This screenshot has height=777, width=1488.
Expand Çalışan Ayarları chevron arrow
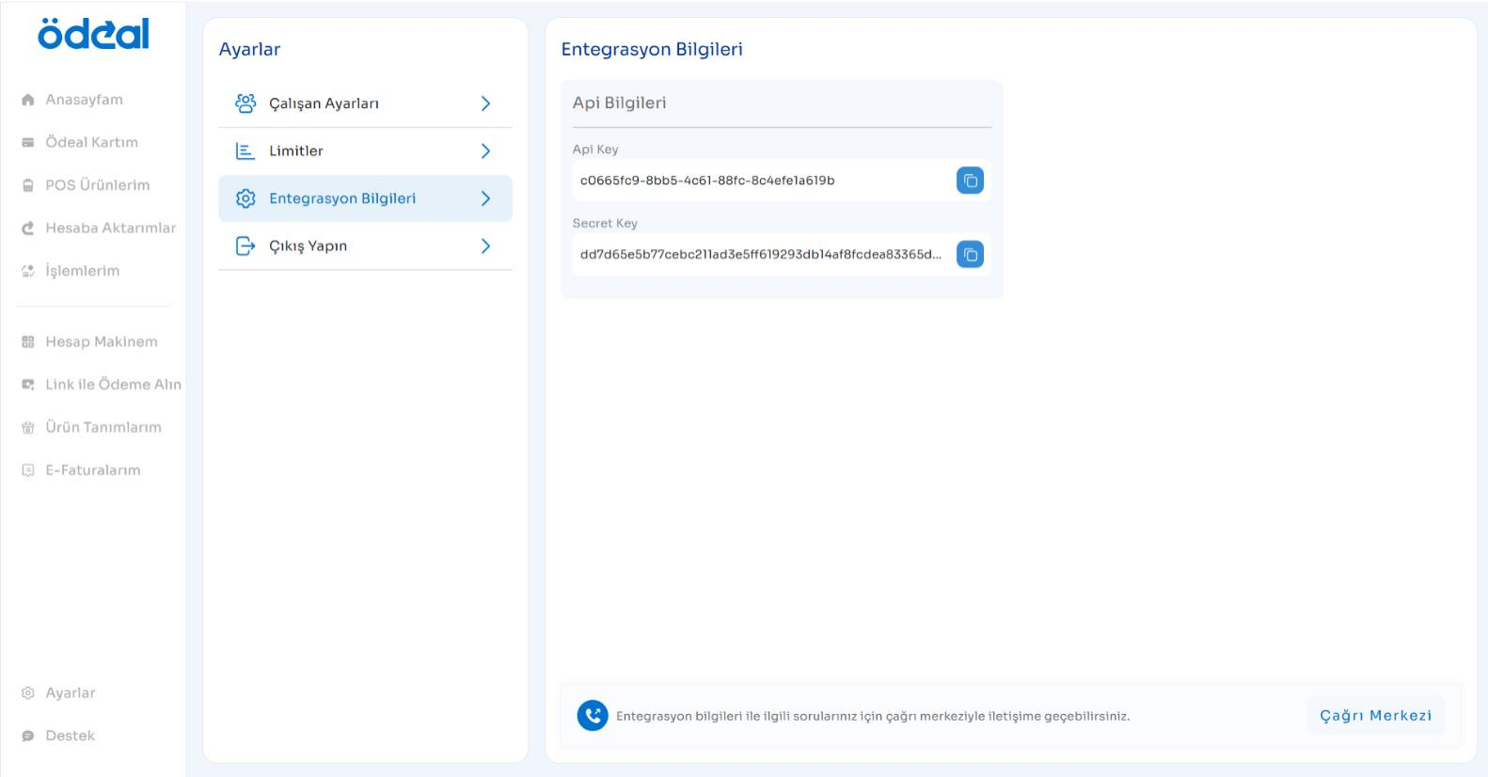pyautogui.click(x=485, y=103)
